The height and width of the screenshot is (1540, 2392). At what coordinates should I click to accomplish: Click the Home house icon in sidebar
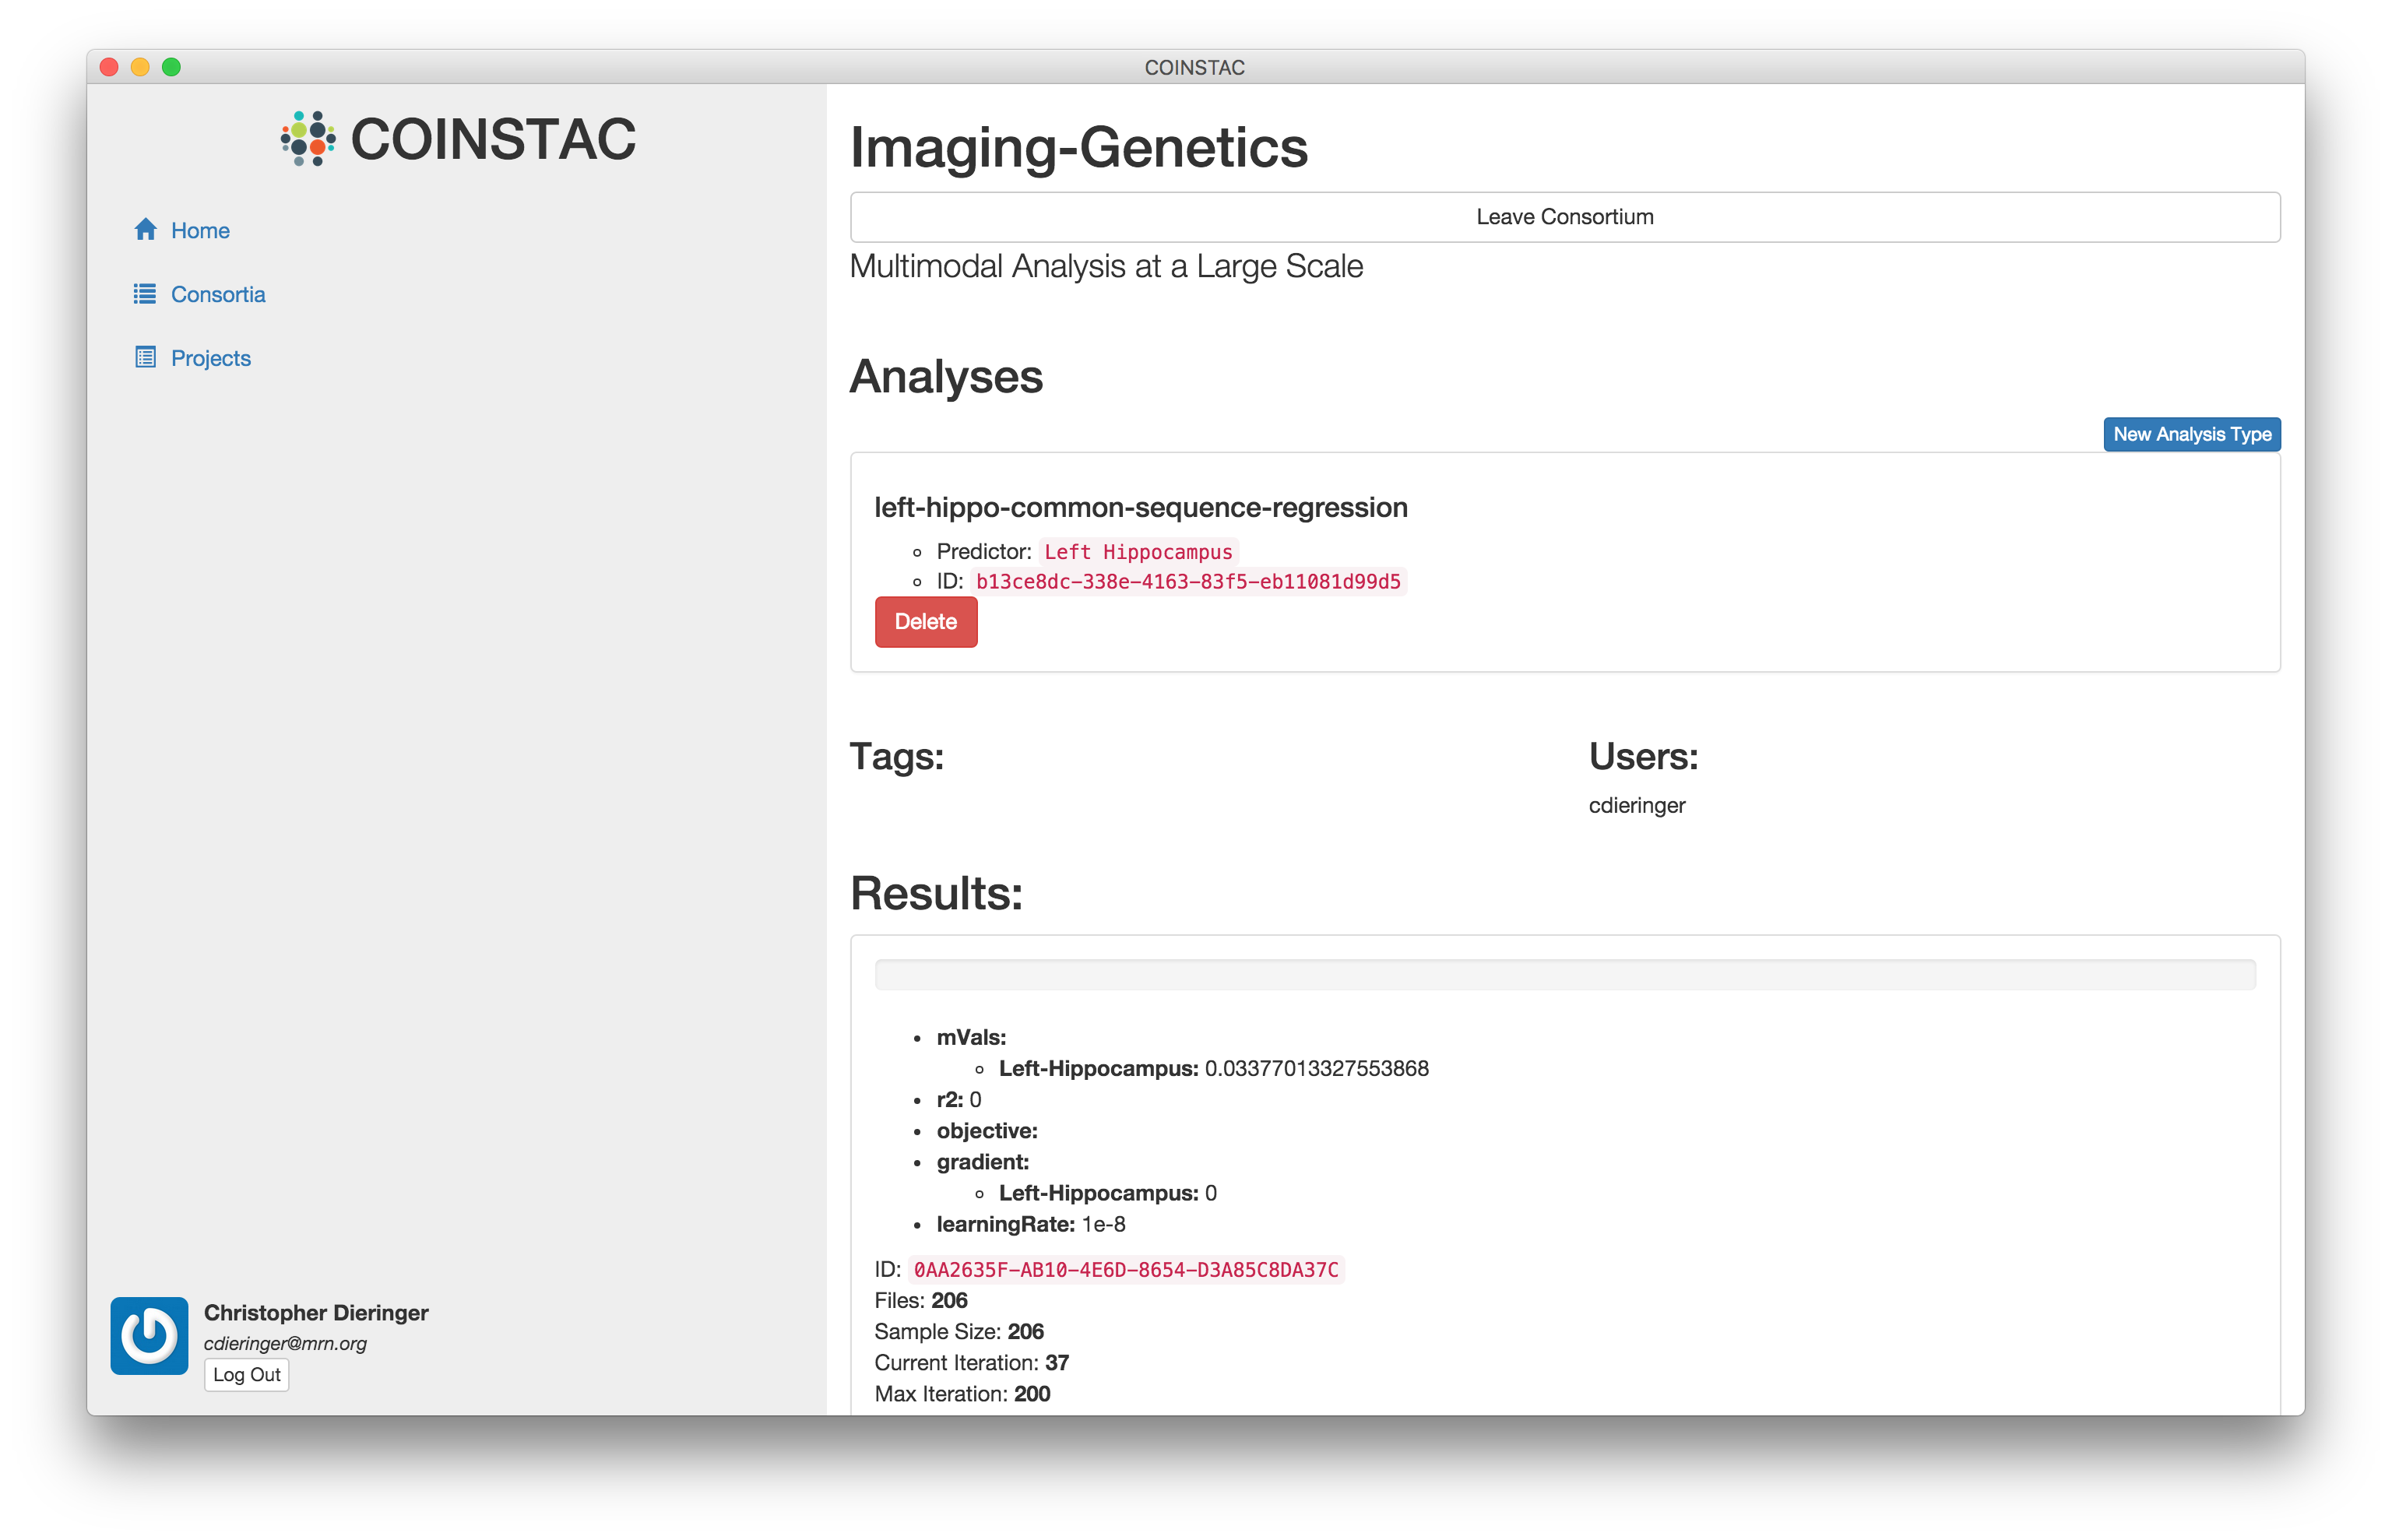coord(145,230)
